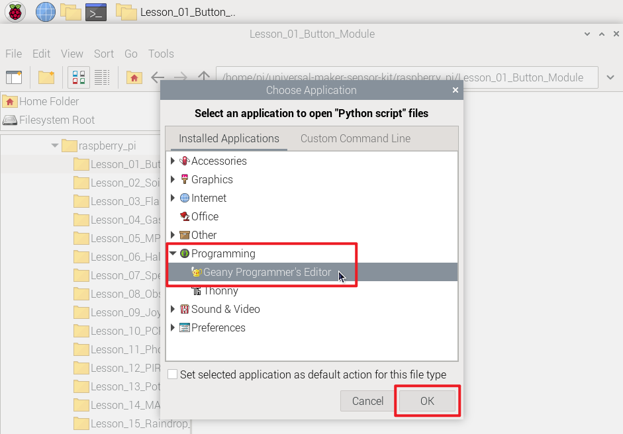This screenshot has height=434, width=623.
Task: Select the Lesson_14_MA folder in tree
Action: tap(117, 405)
